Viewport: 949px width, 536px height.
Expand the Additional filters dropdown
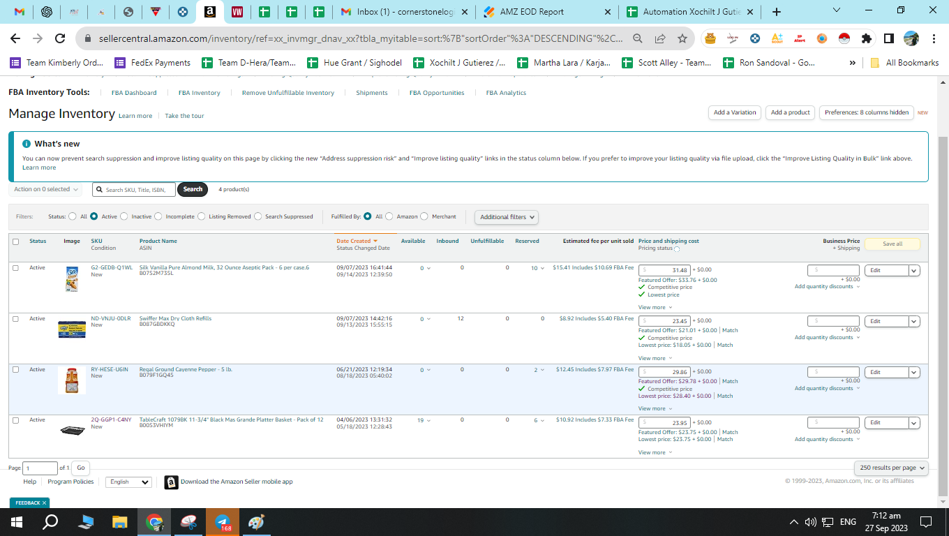[507, 217]
